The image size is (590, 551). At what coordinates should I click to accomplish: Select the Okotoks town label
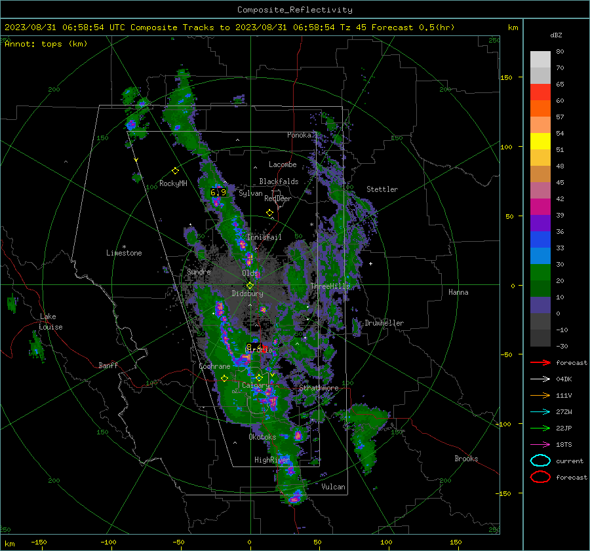pyautogui.click(x=262, y=437)
